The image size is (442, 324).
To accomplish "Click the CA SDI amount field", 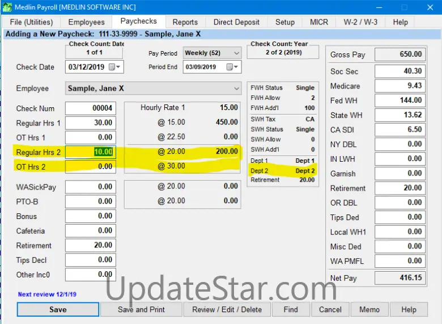I will 399,129.
